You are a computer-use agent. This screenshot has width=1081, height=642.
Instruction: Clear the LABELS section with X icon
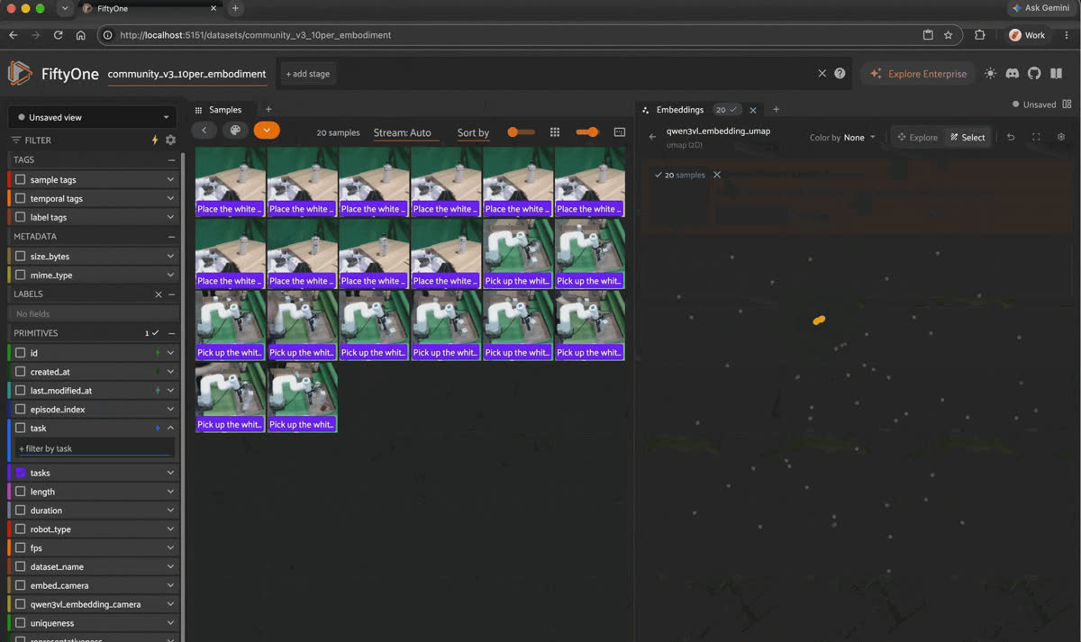pos(159,294)
